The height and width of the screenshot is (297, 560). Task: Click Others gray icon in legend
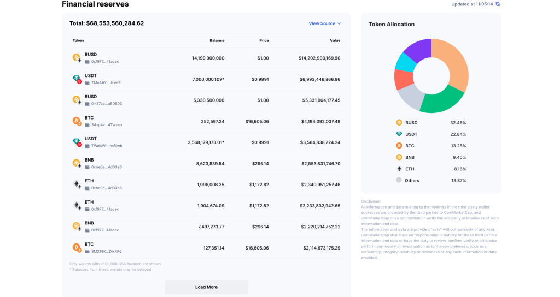coord(399,180)
